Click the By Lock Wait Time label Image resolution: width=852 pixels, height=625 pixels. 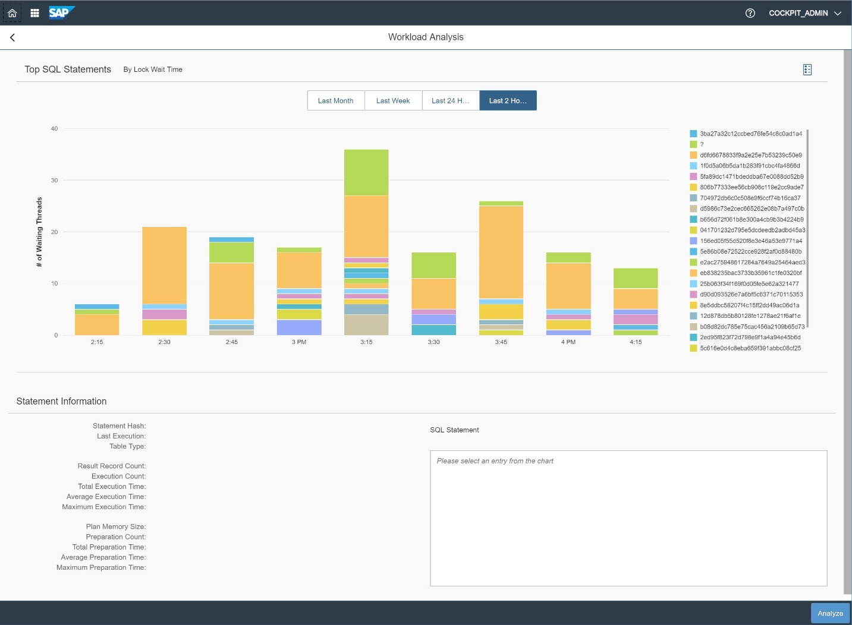[x=152, y=70]
